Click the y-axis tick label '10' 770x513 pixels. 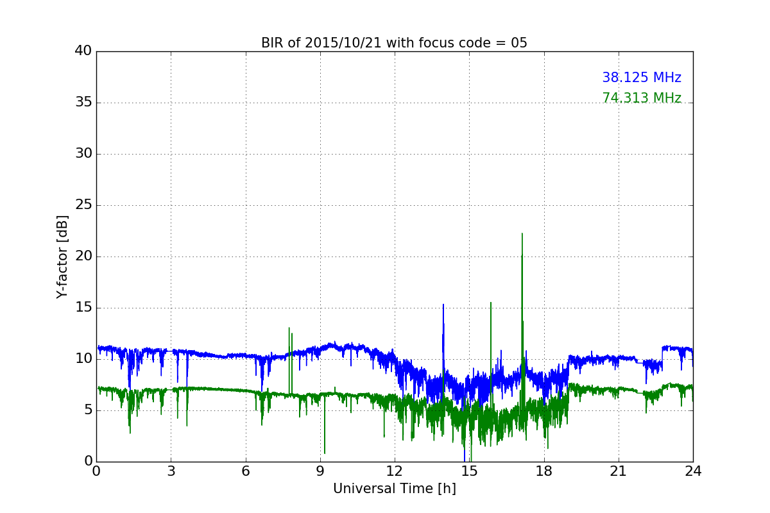(83, 359)
